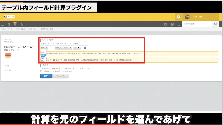Click the mobile device view icon
Viewport: 223px width, 125px height.
click(x=179, y=24)
